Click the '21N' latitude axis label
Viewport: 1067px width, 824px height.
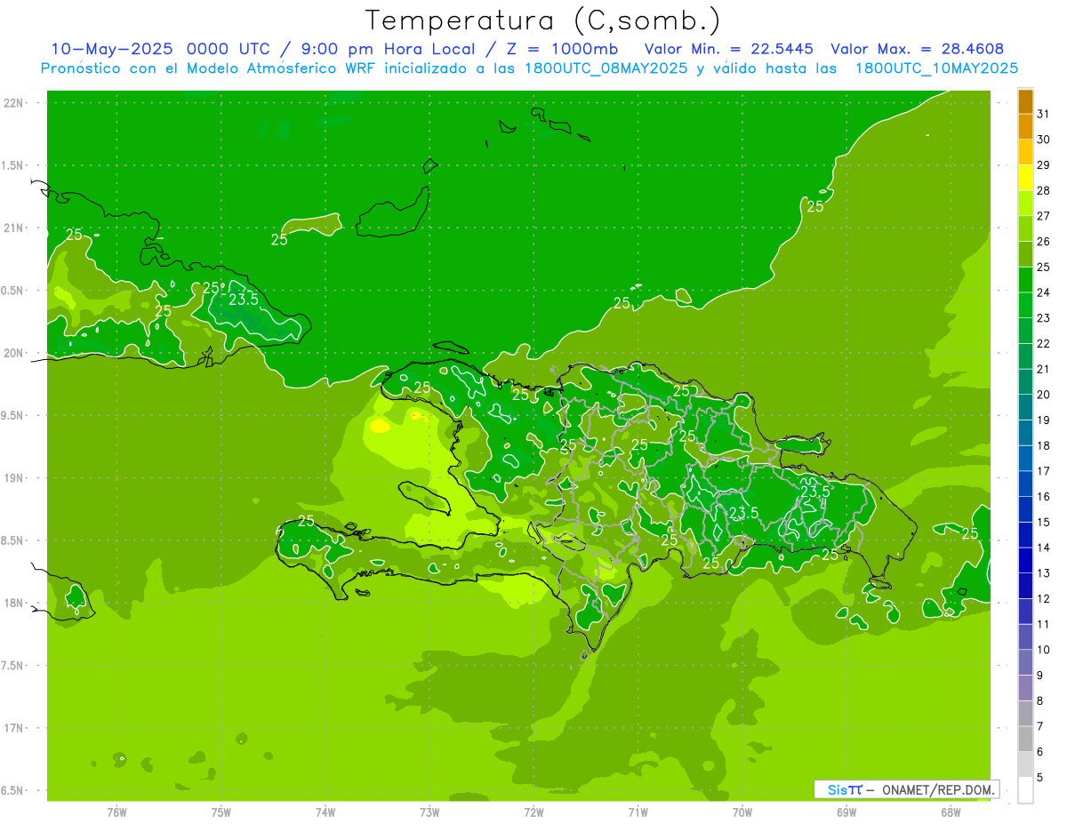(13, 228)
